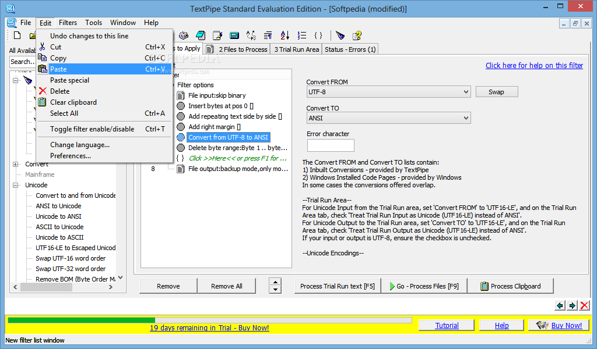Viewport: 597px width, 349px height.
Task: Click the dice icon in the toolbar
Action: [184, 35]
